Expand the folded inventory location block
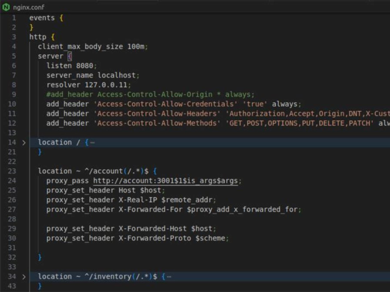The height and width of the screenshot is (292, 390). 24,276
